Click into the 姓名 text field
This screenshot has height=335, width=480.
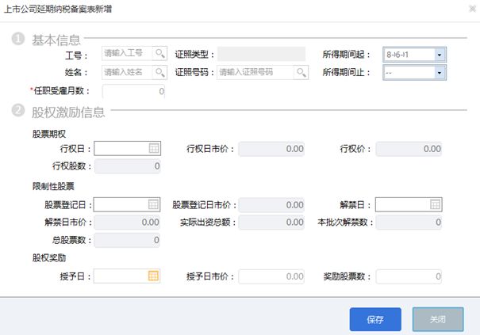pos(127,72)
